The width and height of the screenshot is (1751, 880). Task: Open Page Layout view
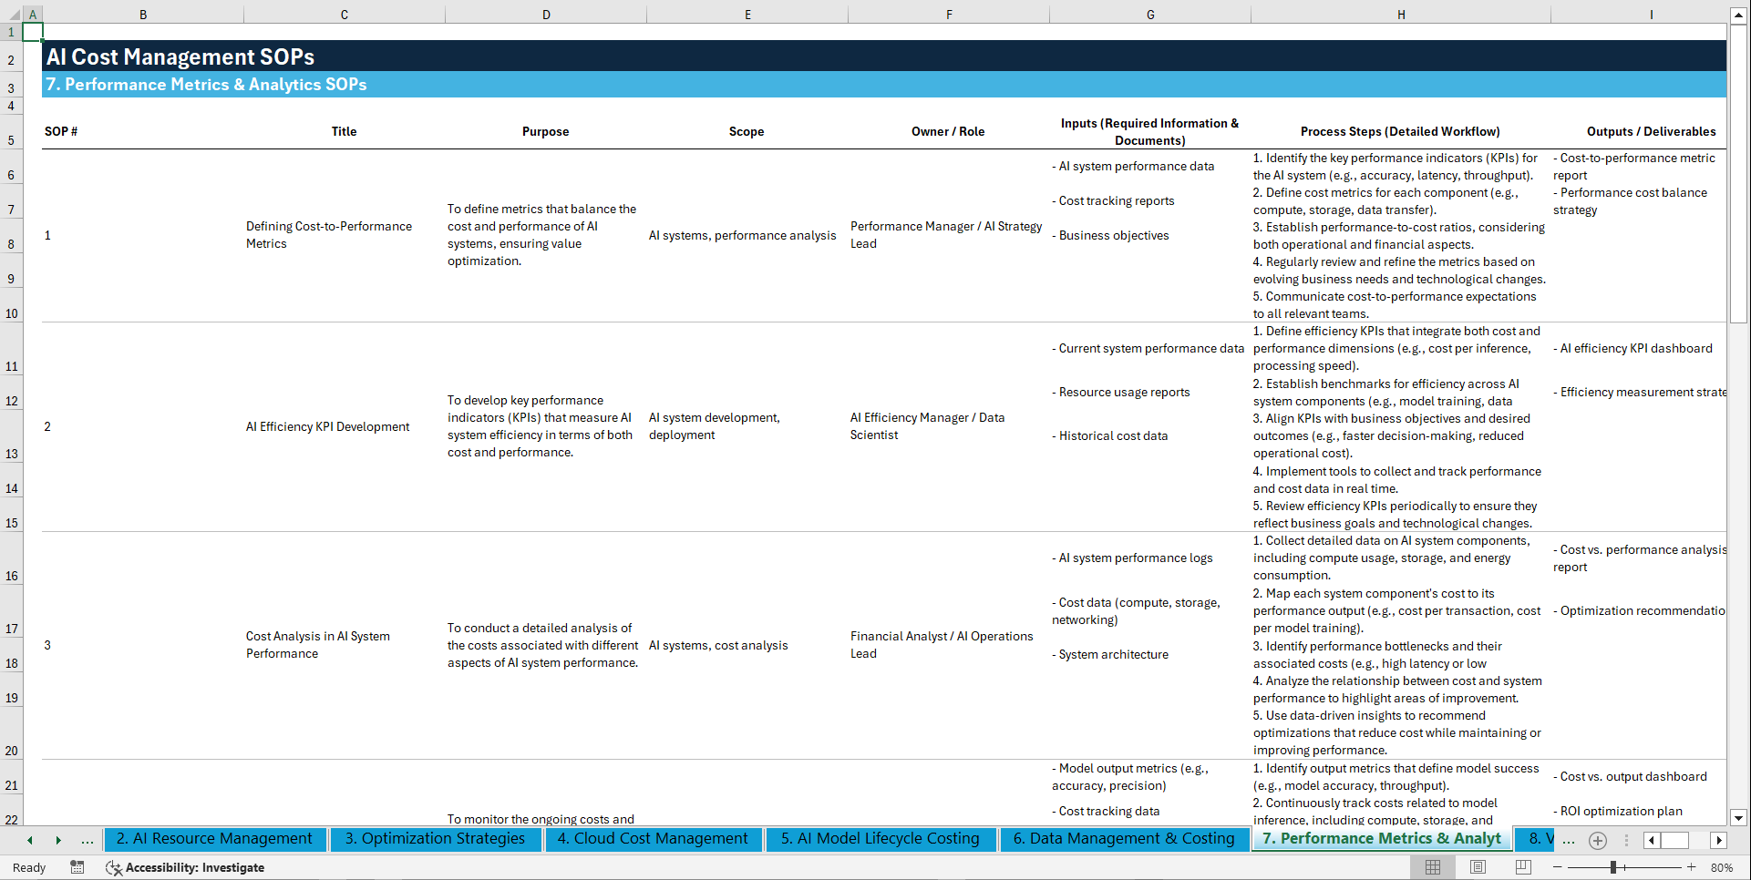[1478, 867]
